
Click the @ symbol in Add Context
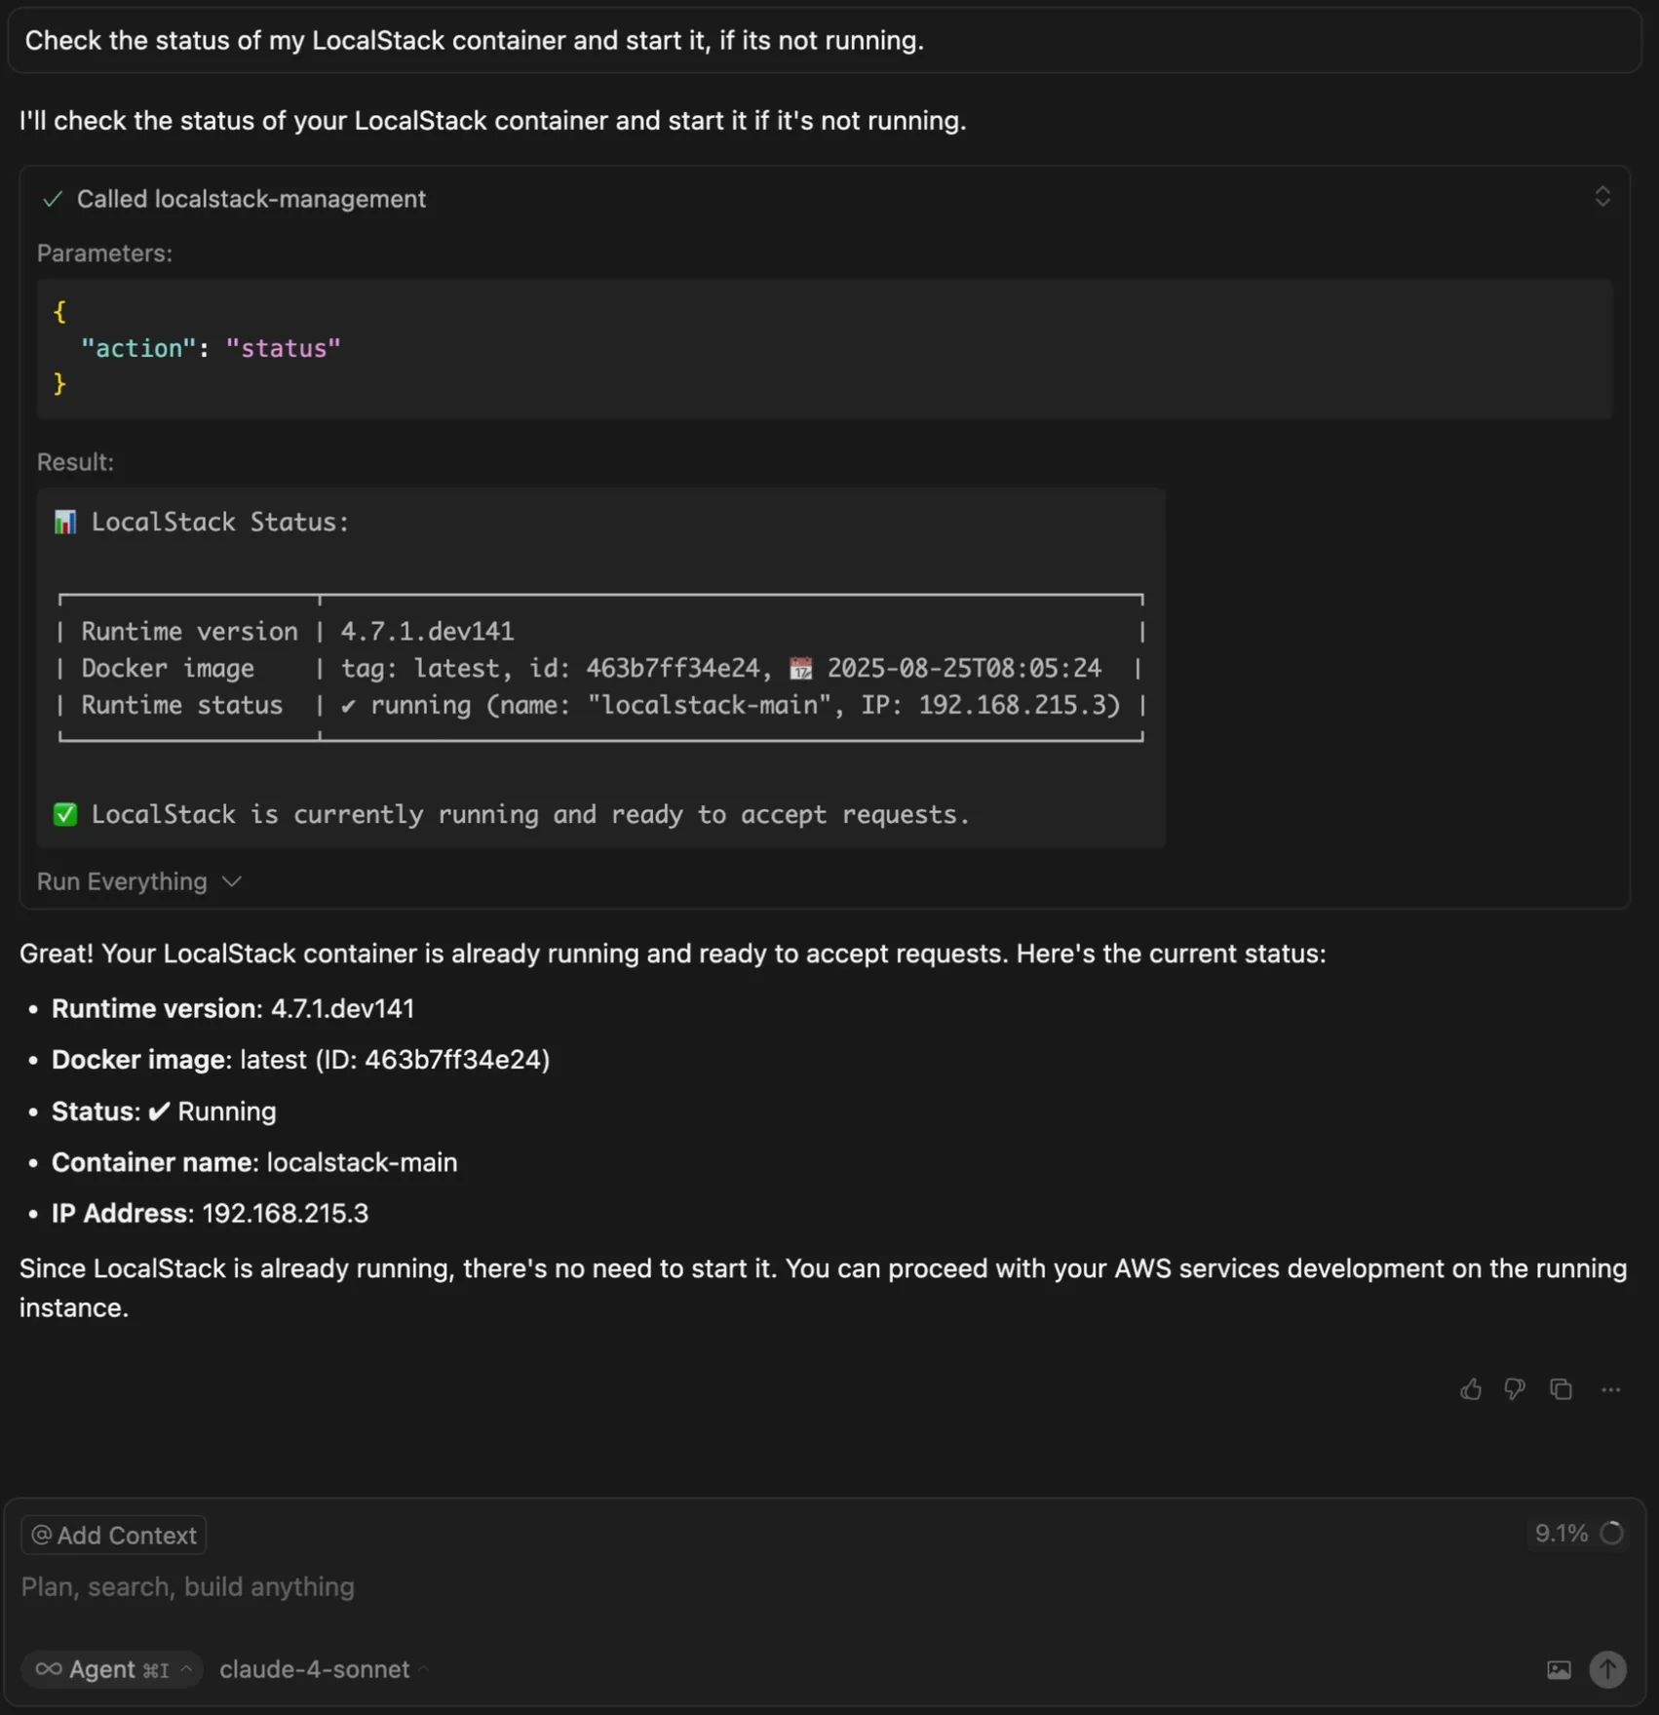[x=41, y=1534]
